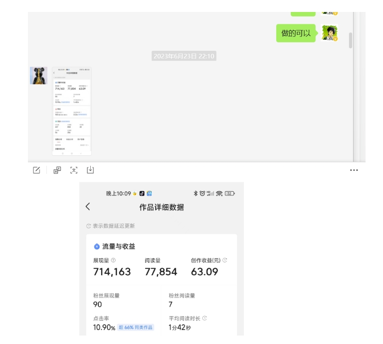Click the edit/annotate image icon
This screenshot has width=383, height=344.
36,170
